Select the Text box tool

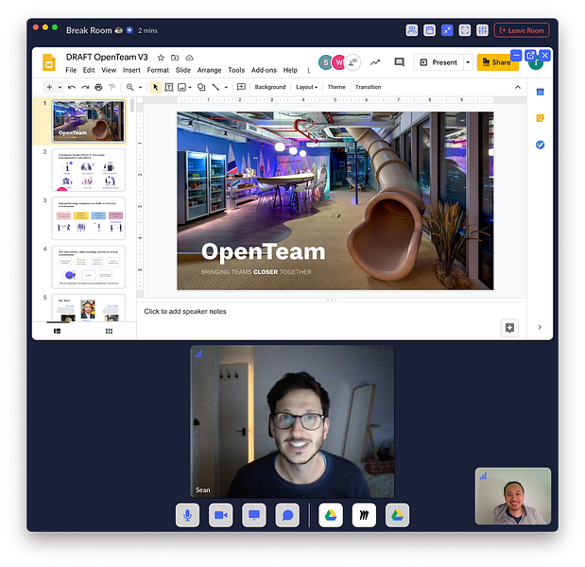click(168, 87)
